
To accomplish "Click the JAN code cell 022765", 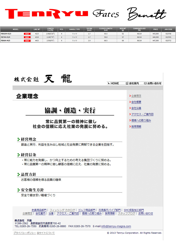I will click(168, 37).
